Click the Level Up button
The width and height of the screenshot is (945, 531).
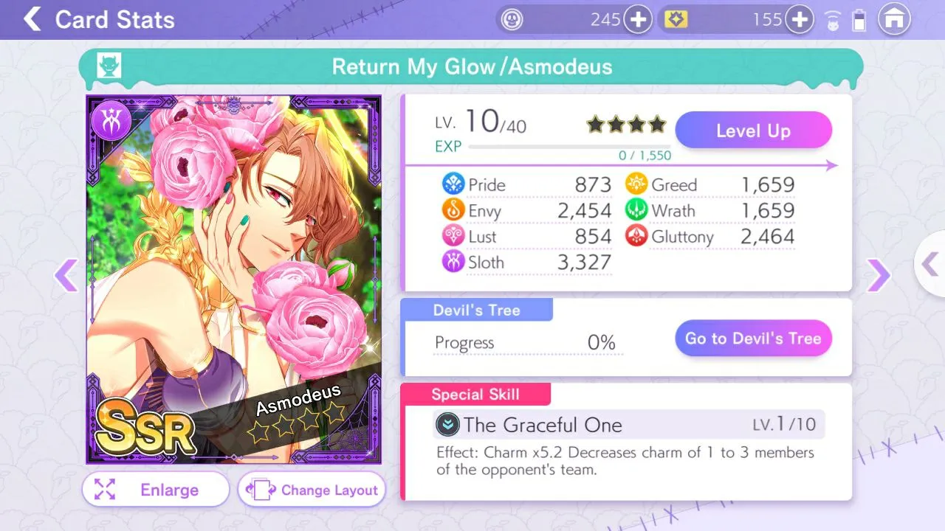753,131
